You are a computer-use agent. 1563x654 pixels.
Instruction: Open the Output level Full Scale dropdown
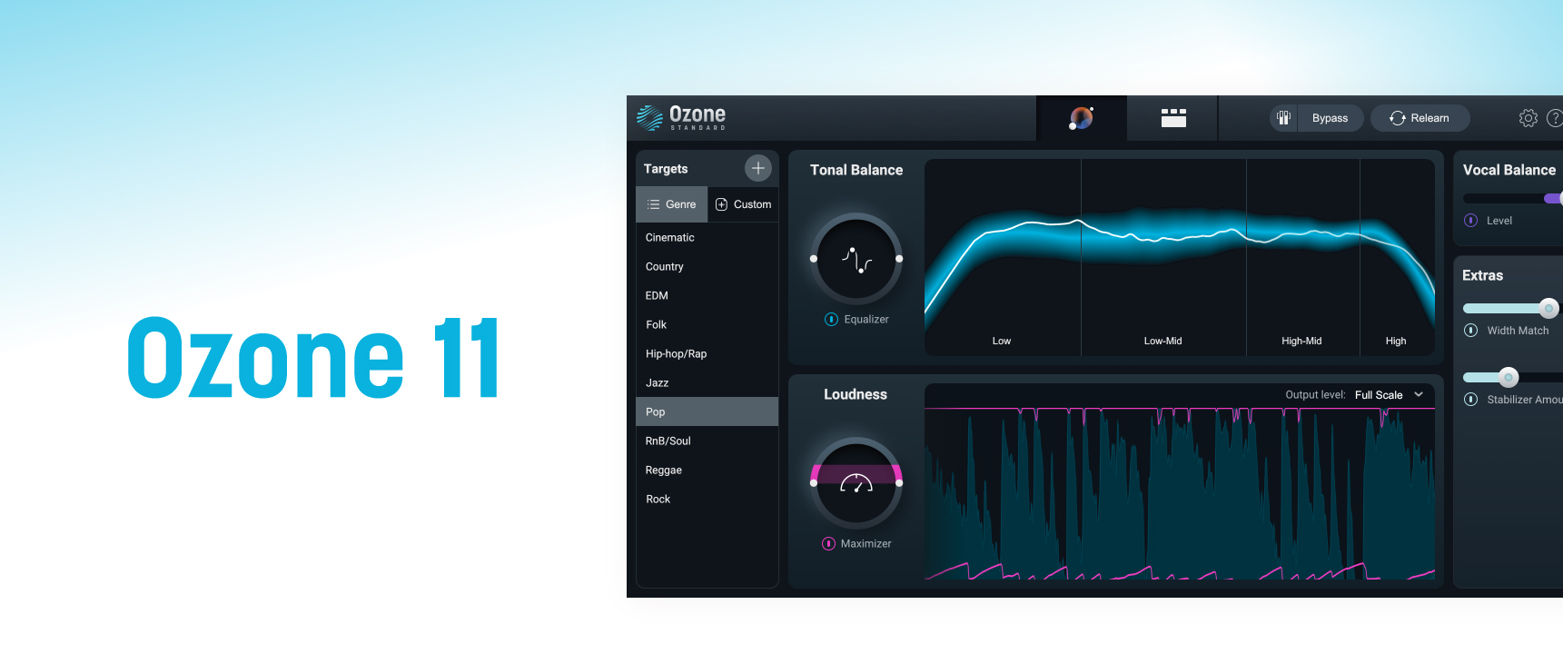click(1389, 394)
